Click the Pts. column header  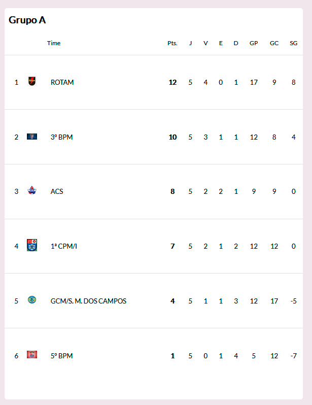point(172,43)
